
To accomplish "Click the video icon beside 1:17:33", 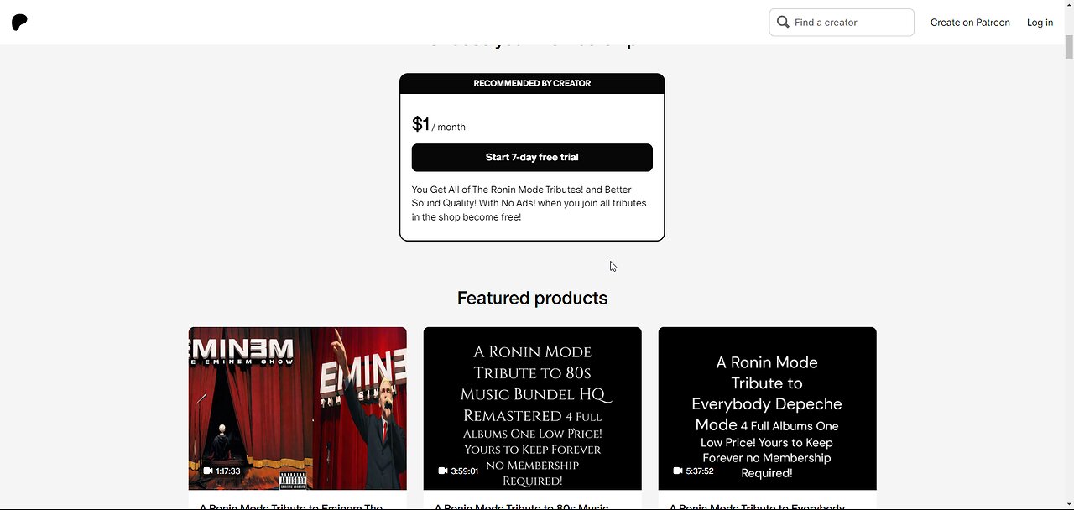I will coord(207,471).
